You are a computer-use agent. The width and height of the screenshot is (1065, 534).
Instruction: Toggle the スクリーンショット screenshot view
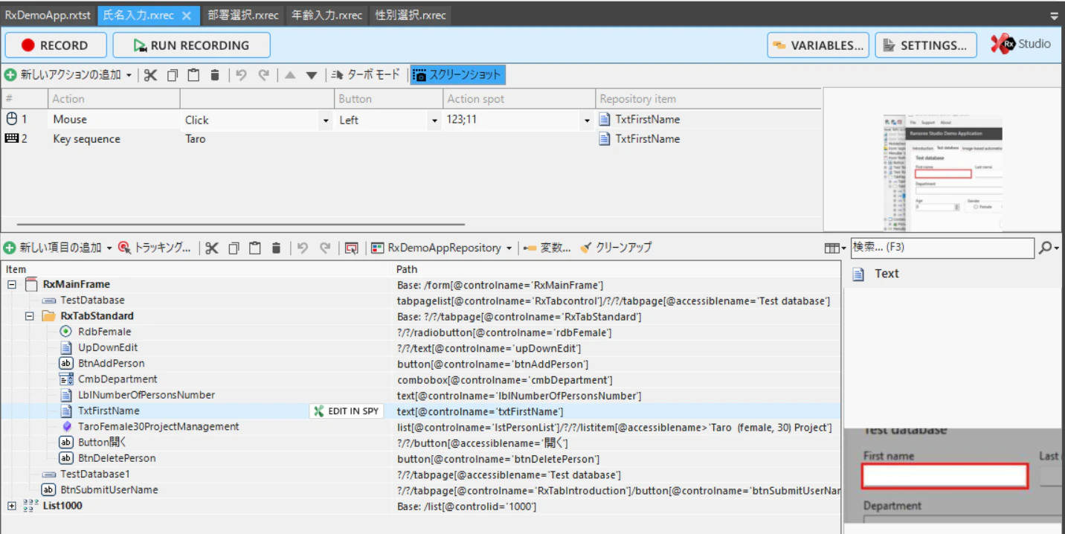pos(457,75)
